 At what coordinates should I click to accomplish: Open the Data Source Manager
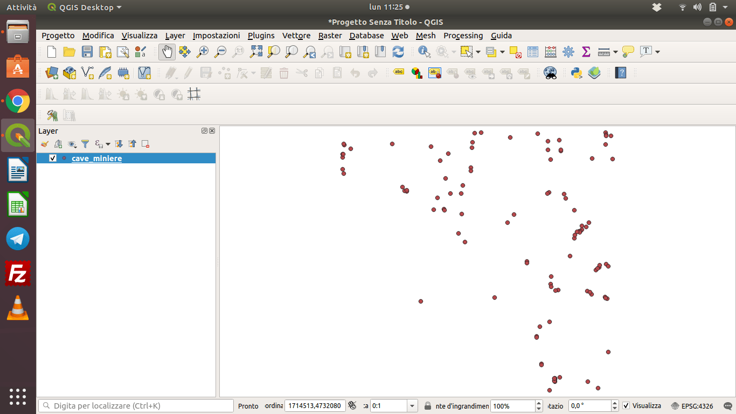pyautogui.click(x=51, y=73)
